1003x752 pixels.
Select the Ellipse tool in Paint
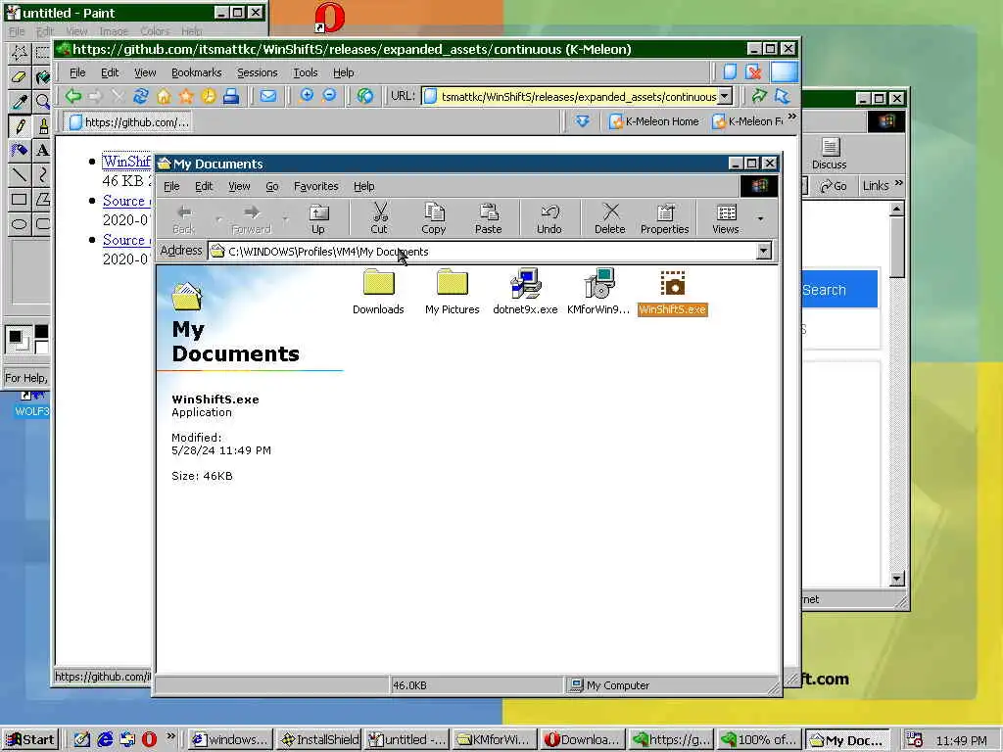pos(20,224)
